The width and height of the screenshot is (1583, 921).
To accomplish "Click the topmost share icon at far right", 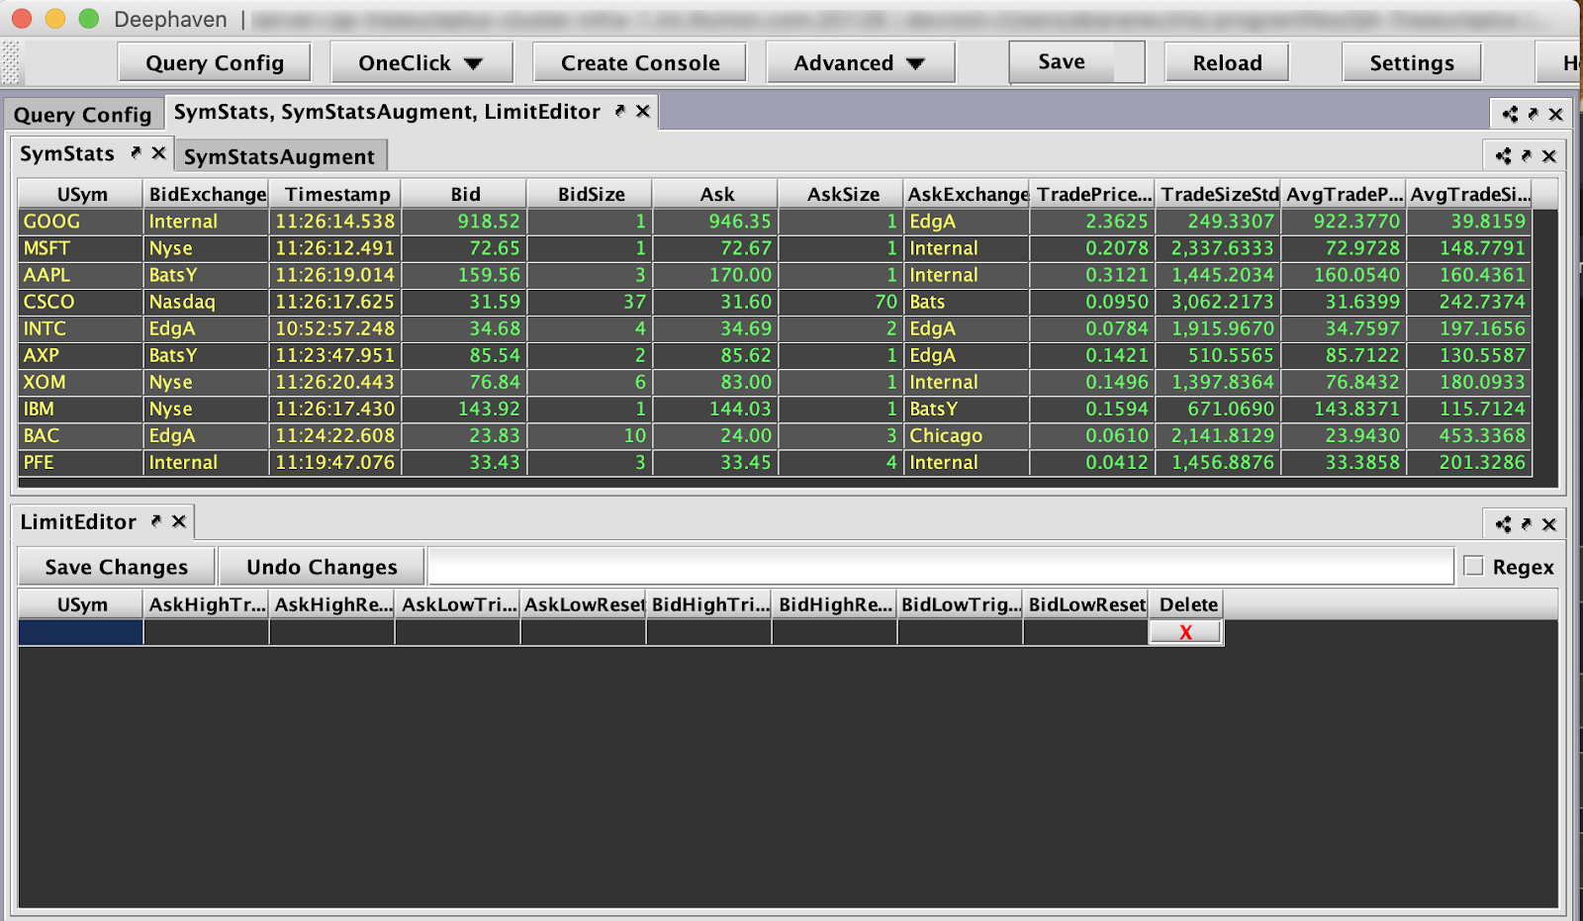I will [x=1510, y=114].
